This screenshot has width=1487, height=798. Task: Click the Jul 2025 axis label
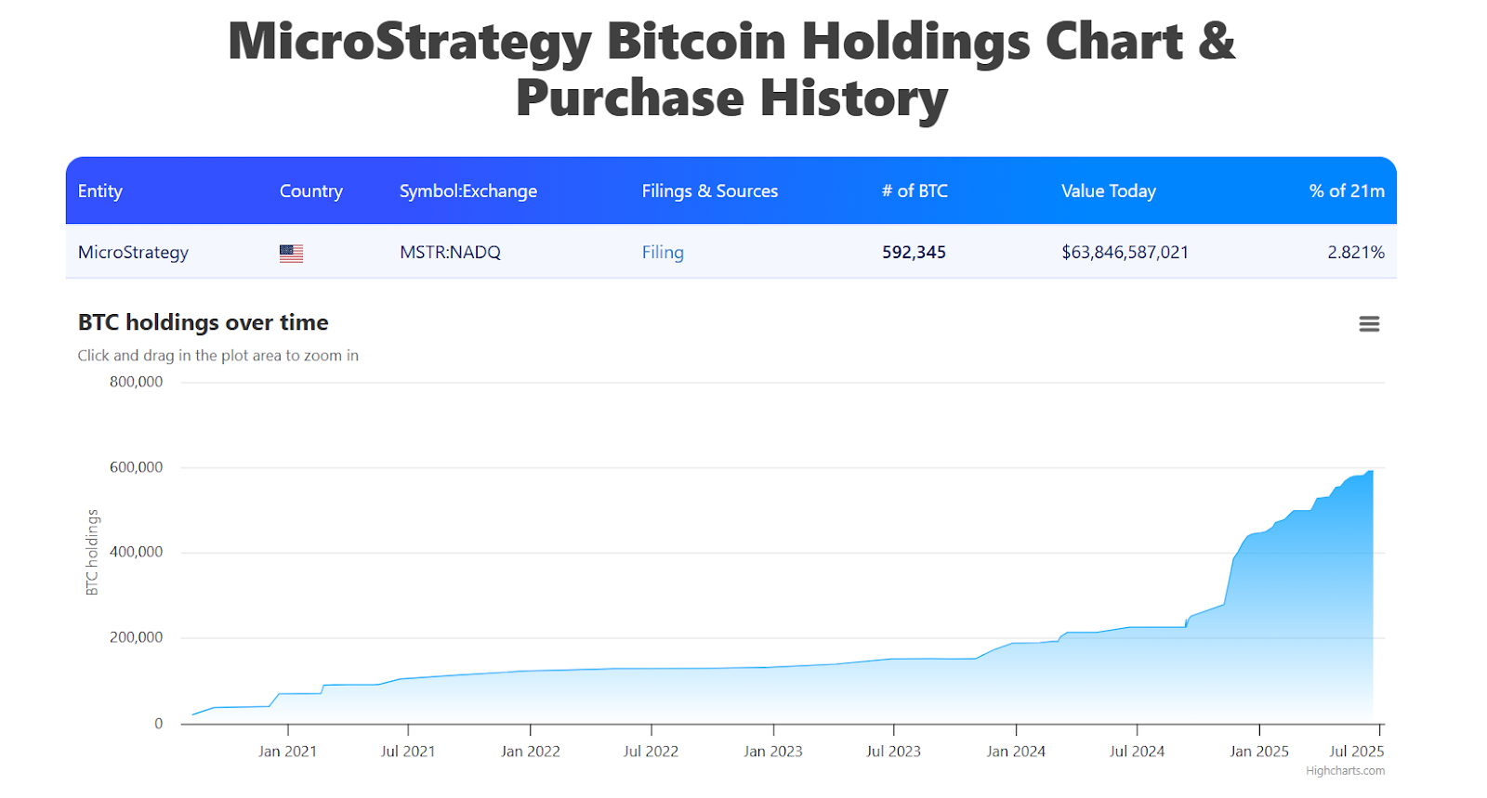[x=1356, y=752]
